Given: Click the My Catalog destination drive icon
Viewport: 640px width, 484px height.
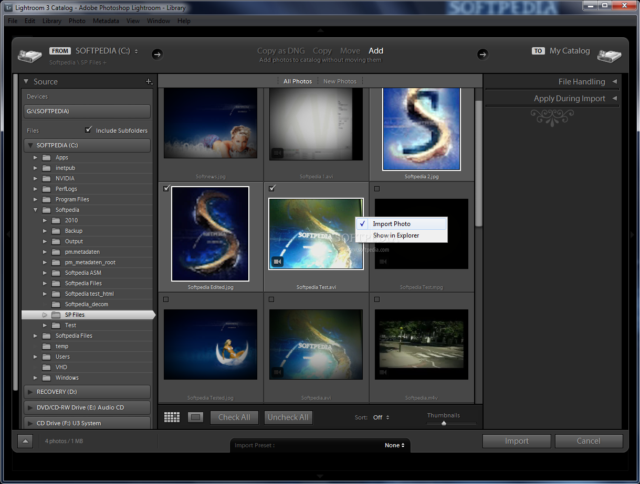Looking at the screenshot, I should tap(609, 55).
